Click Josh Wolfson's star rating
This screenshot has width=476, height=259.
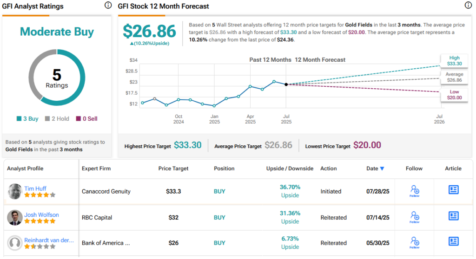[40, 221]
